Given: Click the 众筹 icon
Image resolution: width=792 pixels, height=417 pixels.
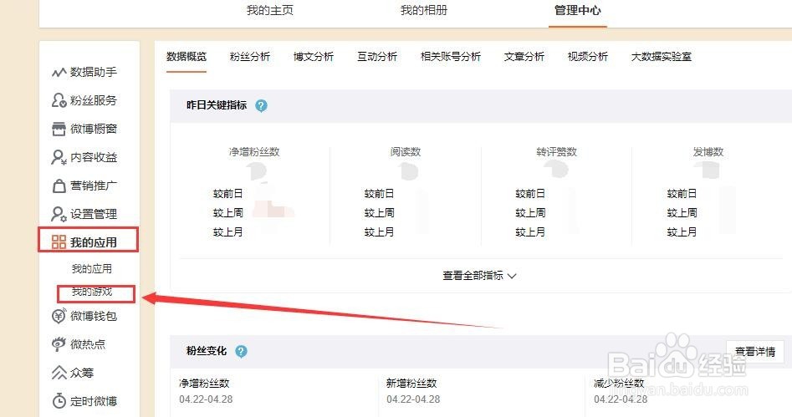Looking at the screenshot, I should click(59, 373).
